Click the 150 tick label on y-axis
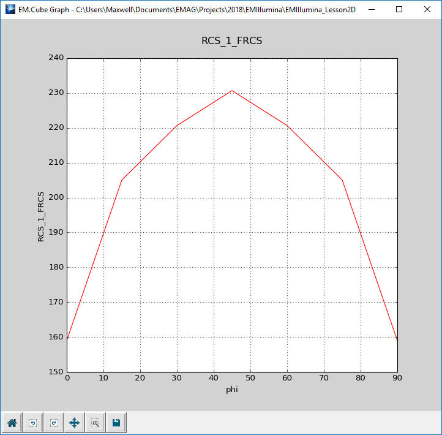Viewport: 442px width, 435px height. coord(56,372)
